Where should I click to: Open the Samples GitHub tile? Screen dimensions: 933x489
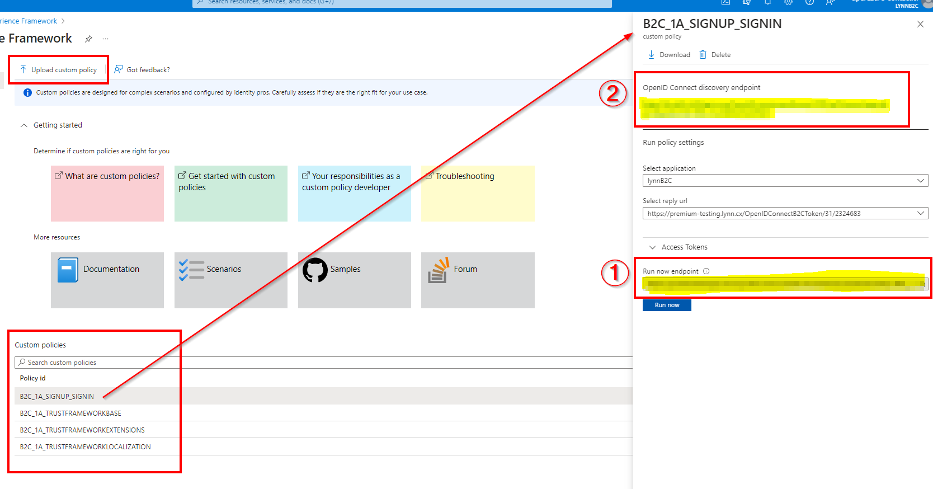coord(354,280)
